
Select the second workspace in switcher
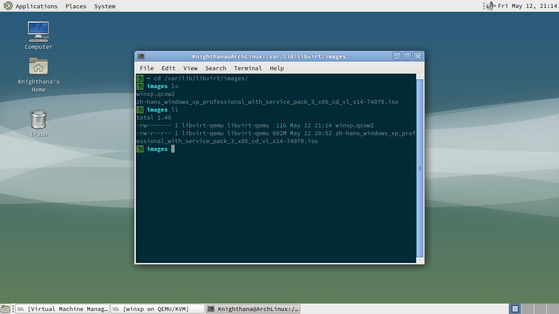(528, 309)
